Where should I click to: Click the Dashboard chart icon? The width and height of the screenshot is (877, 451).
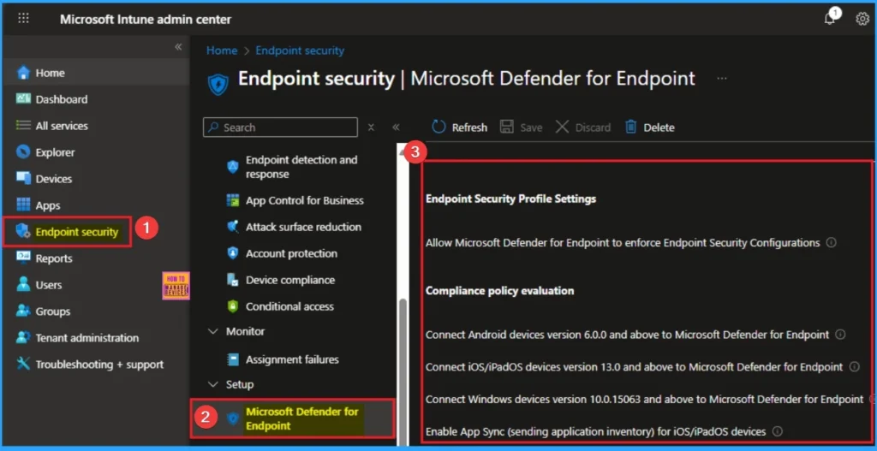[23, 99]
